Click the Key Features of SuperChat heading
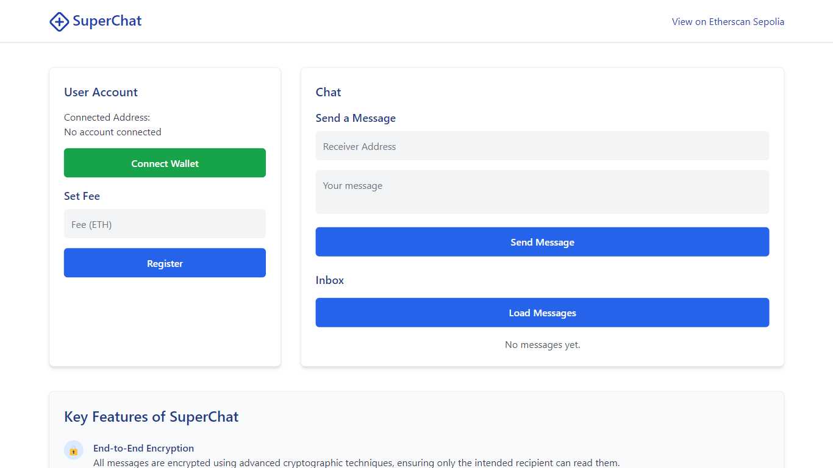The image size is (833, 468). click(151, 417)
